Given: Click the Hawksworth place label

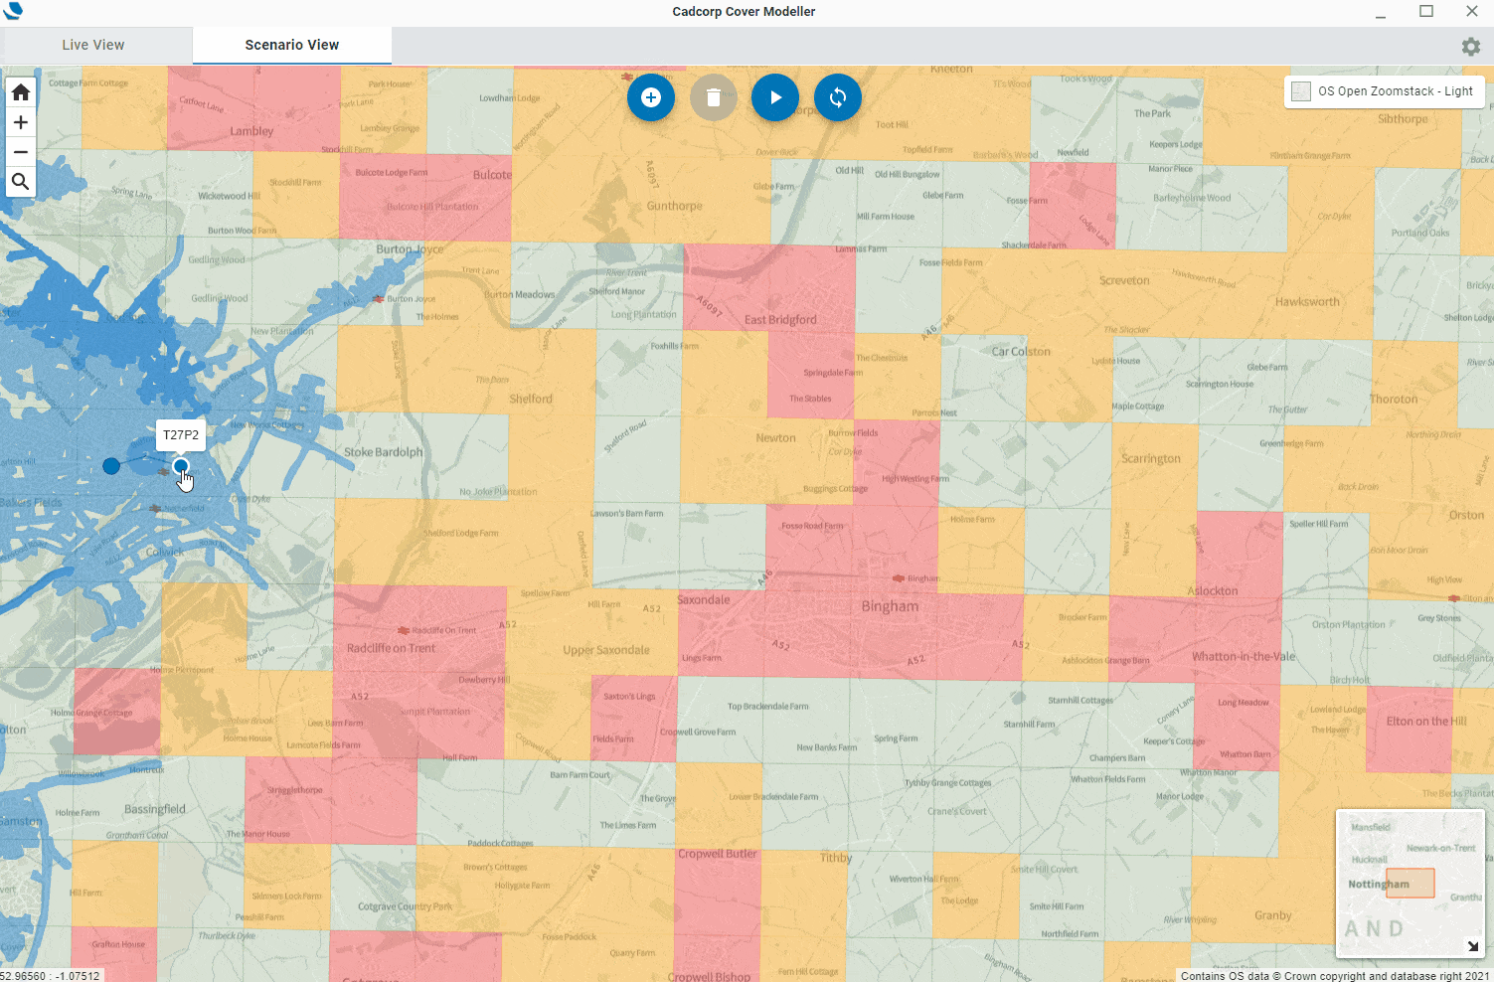Looking at the screenshot, I should point(1307,302).
